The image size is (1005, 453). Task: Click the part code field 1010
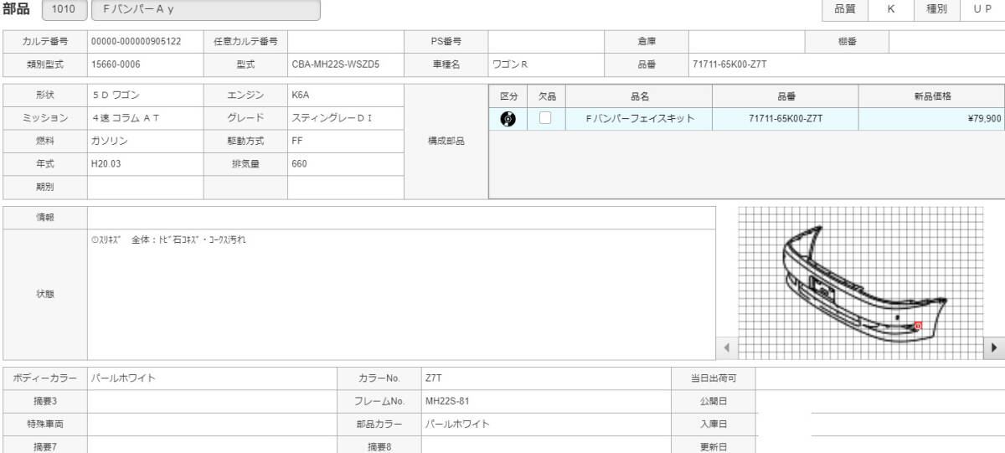click(63, 10)
